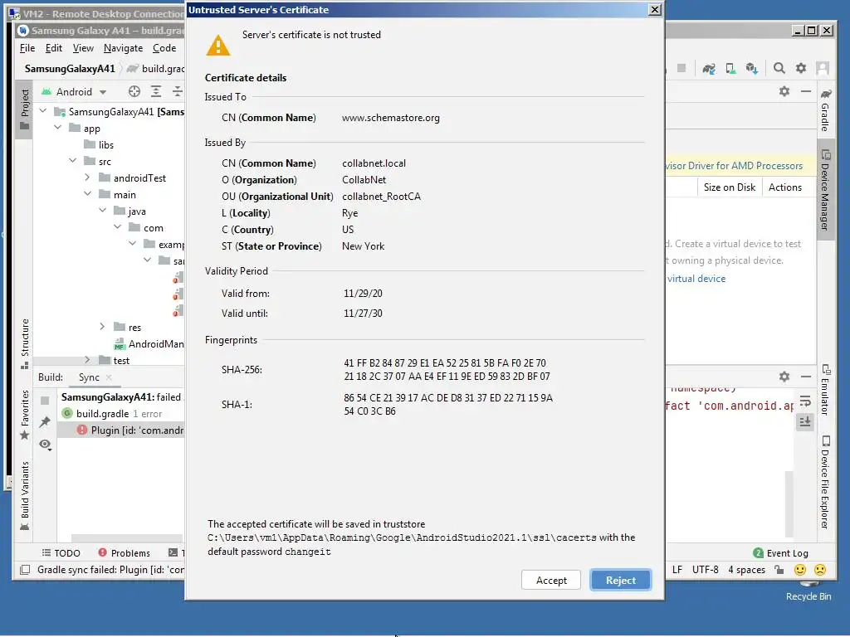Open the View menu

tap(83, 48)
